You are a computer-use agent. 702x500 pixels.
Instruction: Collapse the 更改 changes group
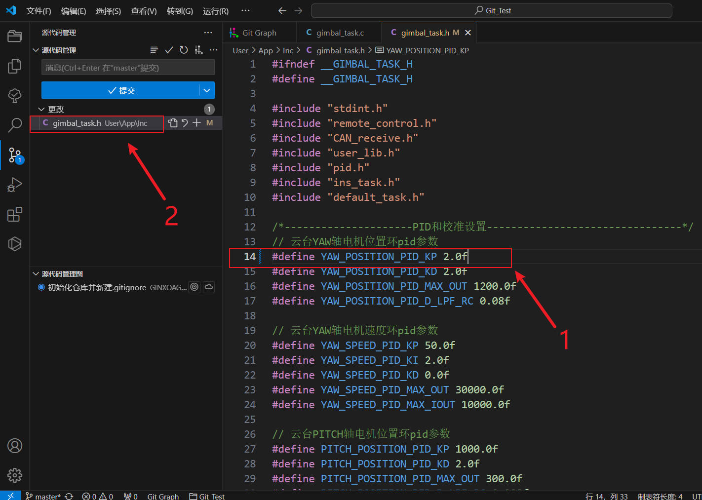tap(41, 109)
